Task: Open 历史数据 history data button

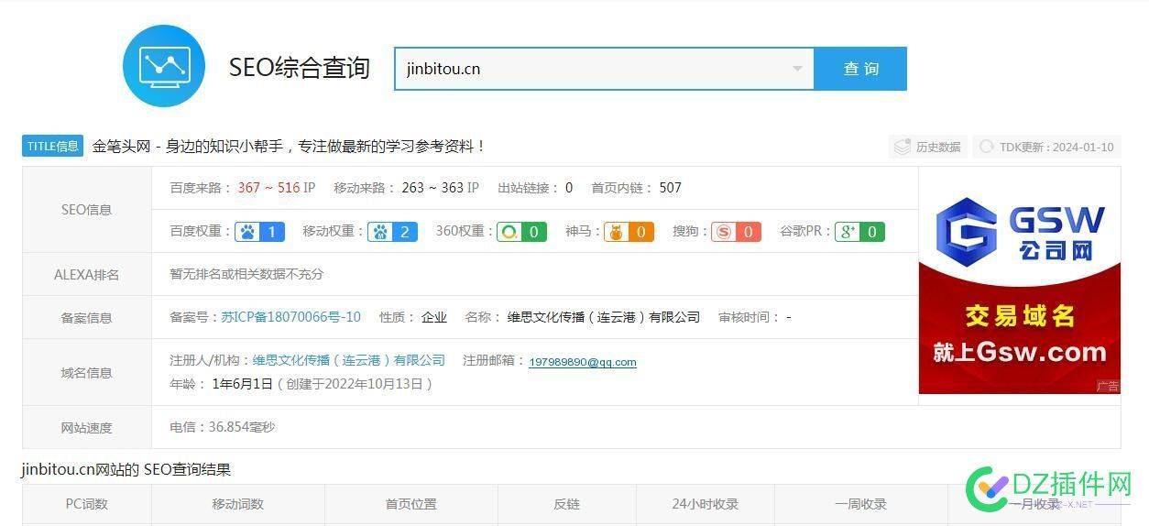Action: click(x=927, y=147)
